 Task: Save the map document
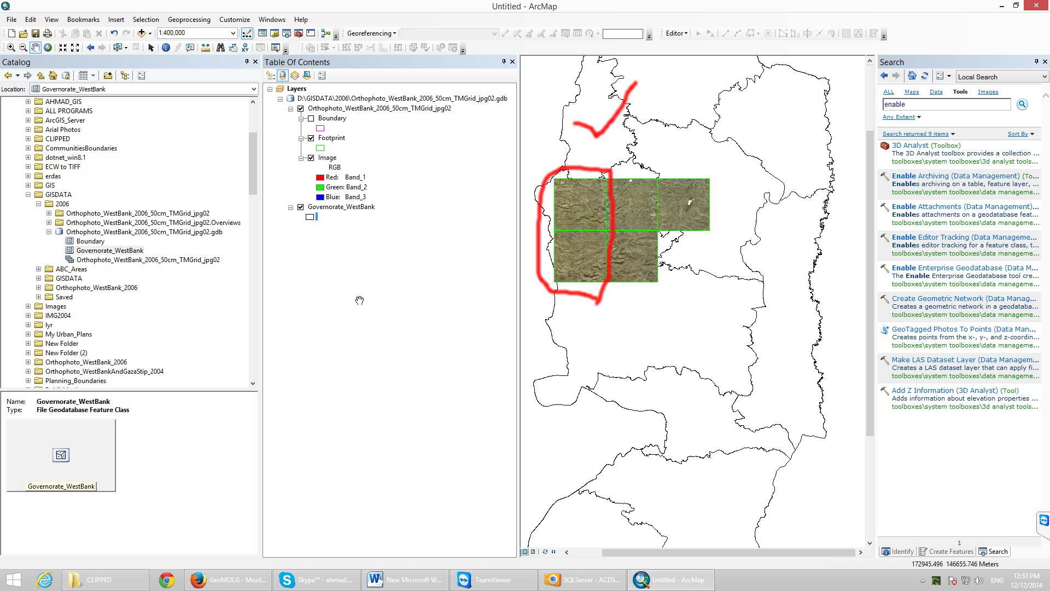35,33
